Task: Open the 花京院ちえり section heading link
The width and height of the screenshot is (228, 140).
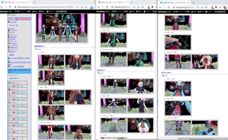Action: pos(39,46)
